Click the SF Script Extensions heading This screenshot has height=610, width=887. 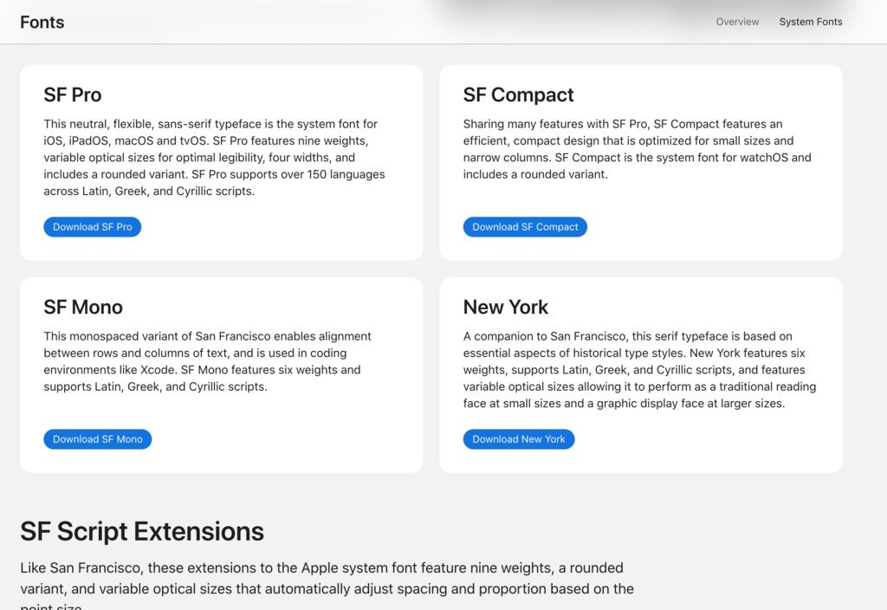pos(142,530)
